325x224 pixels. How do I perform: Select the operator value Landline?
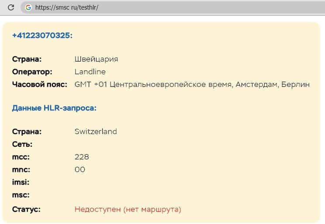coord(90,72)
